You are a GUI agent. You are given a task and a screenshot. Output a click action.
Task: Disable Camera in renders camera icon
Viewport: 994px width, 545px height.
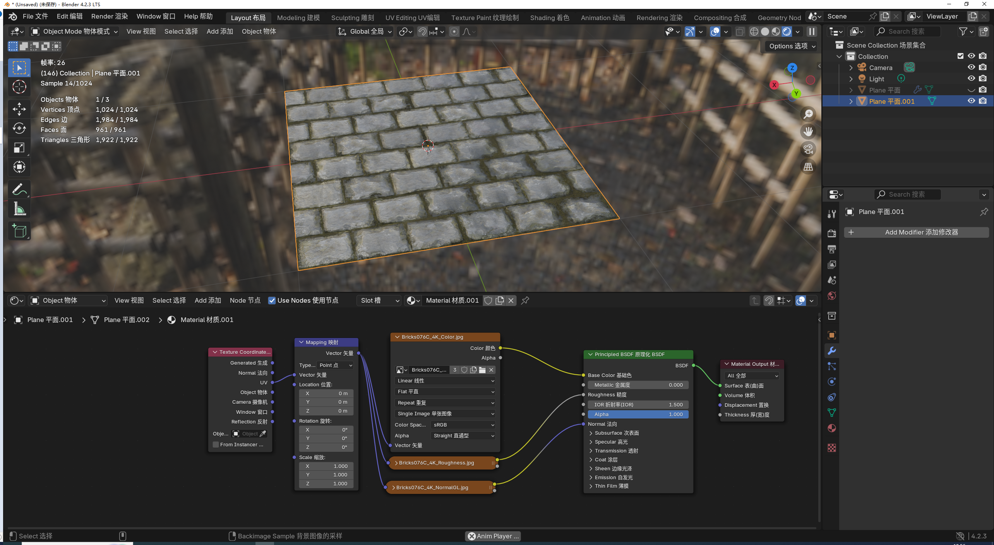[x=983, y=67]
